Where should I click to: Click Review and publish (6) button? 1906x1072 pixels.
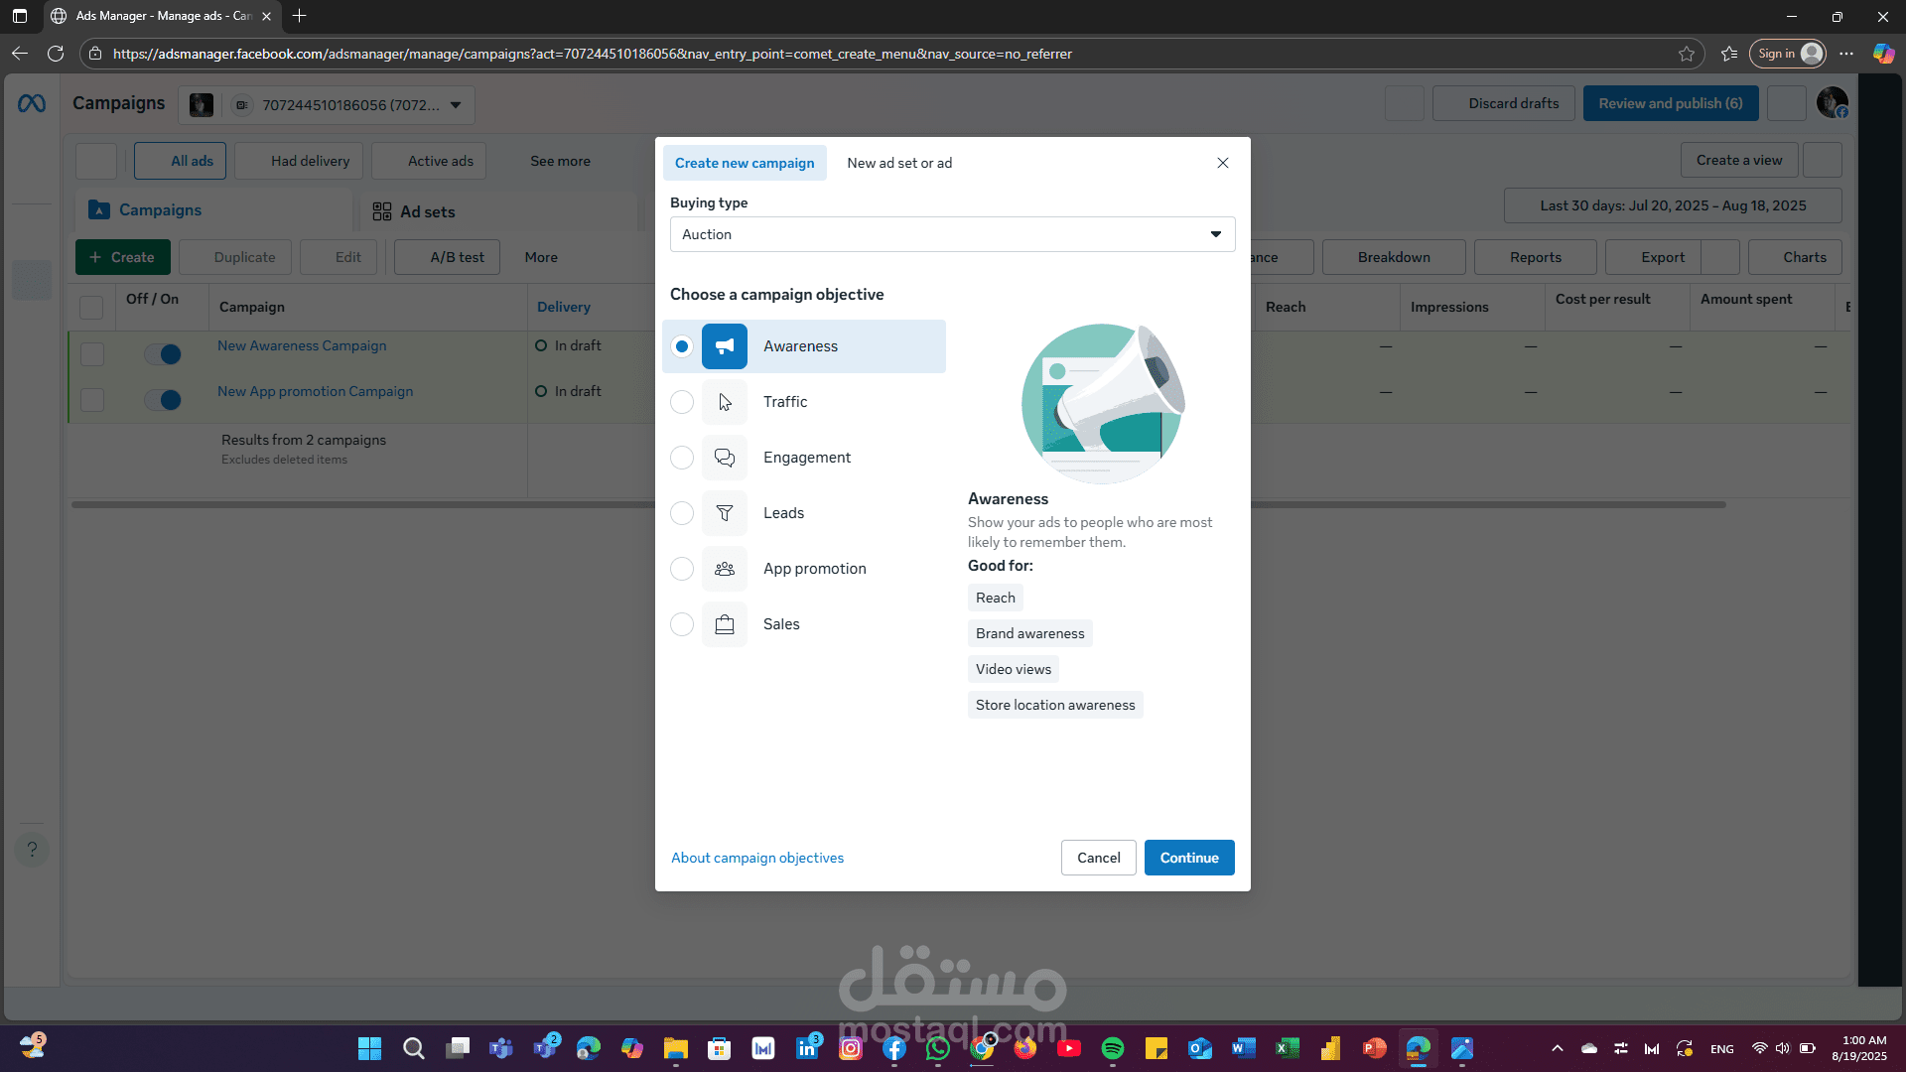pos(1671,103)
